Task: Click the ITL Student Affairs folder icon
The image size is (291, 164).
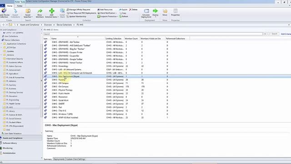Action: (5, 123)
